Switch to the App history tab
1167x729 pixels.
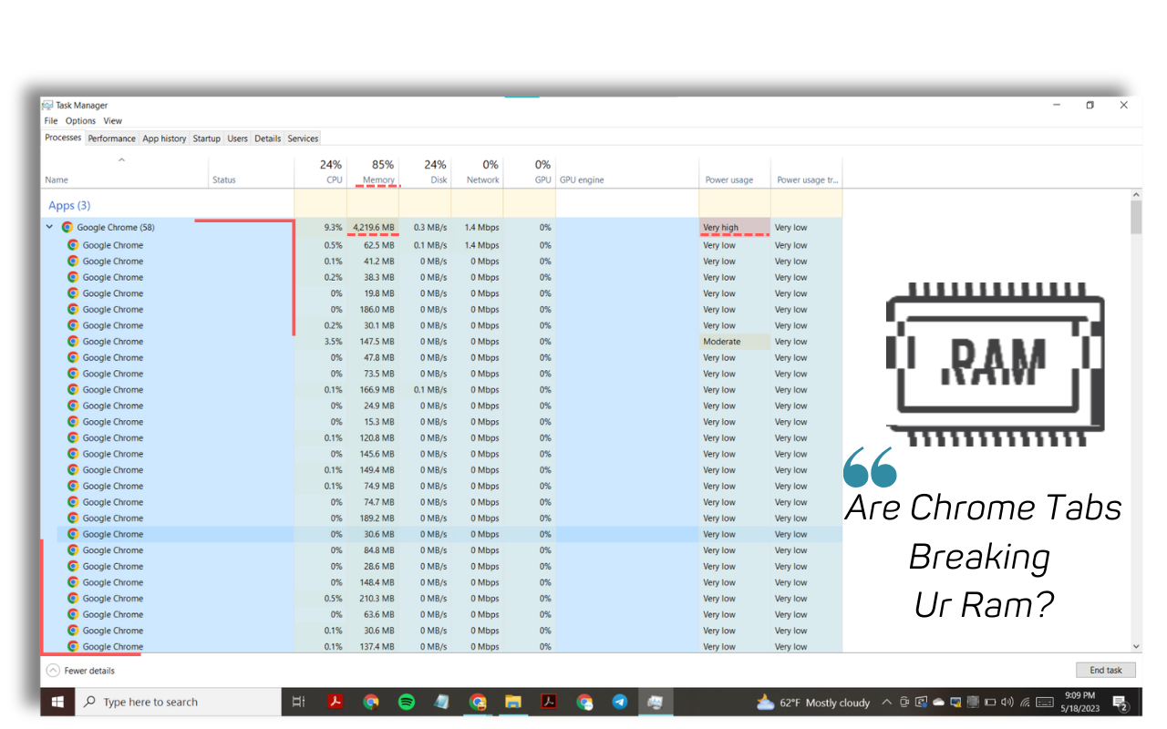click(164, 139)
